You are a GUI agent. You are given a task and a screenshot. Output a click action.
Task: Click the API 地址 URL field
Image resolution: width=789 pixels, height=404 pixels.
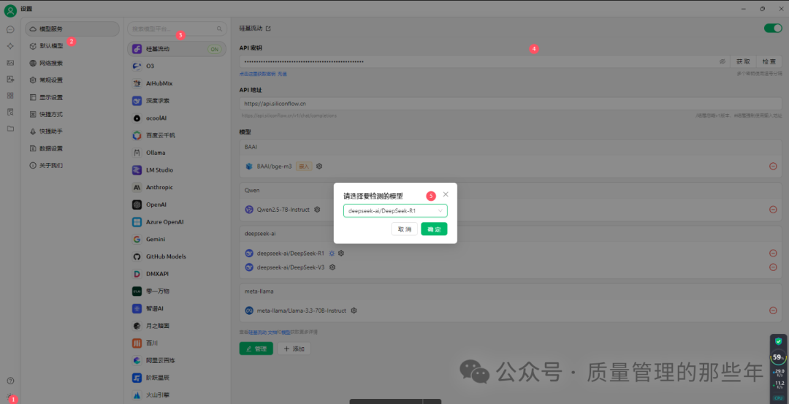click(x=511, y=103)
